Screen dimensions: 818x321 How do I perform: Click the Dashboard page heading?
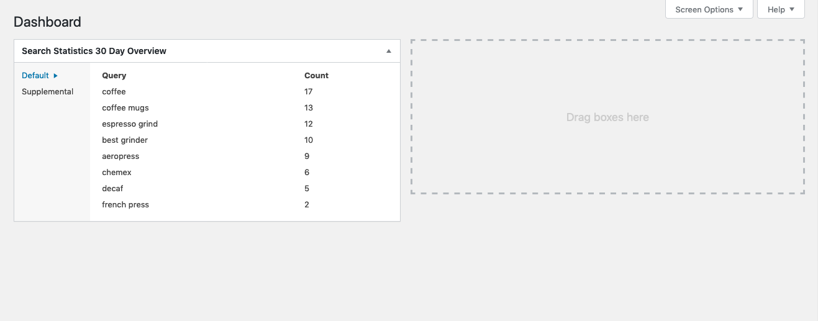(x=47, y=22)
